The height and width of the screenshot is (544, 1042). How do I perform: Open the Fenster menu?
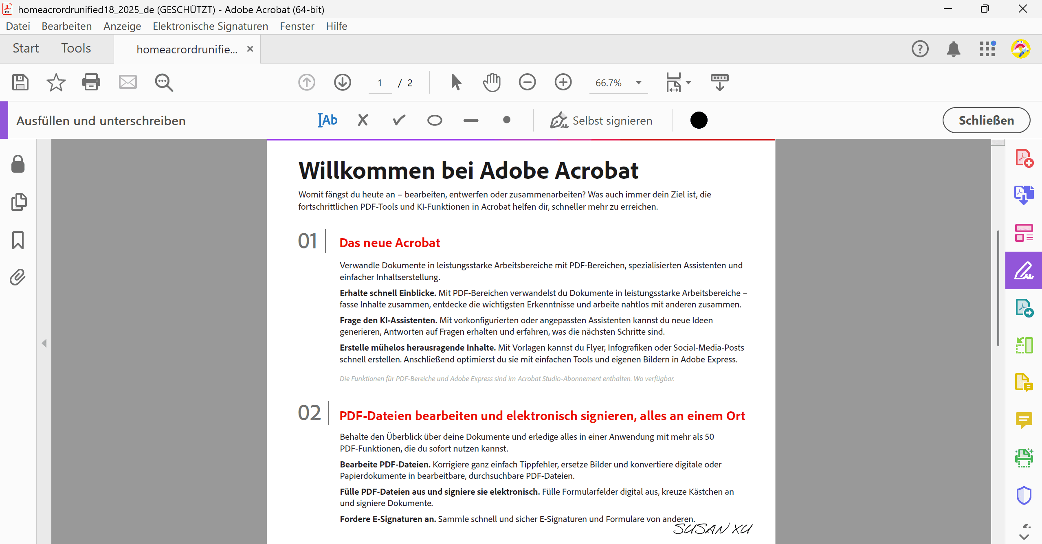coord(297,26)
